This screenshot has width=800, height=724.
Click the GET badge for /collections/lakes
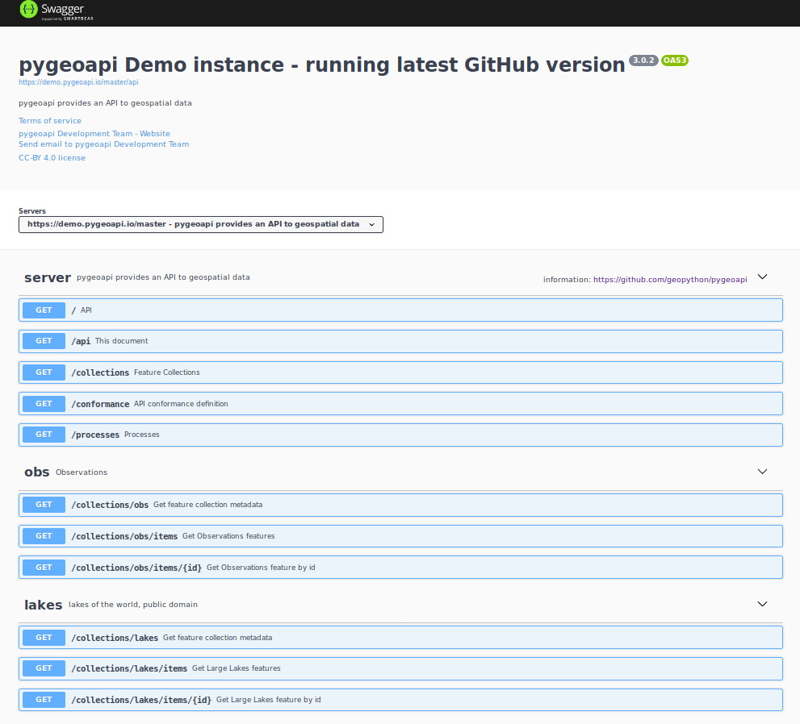point(44,638)
